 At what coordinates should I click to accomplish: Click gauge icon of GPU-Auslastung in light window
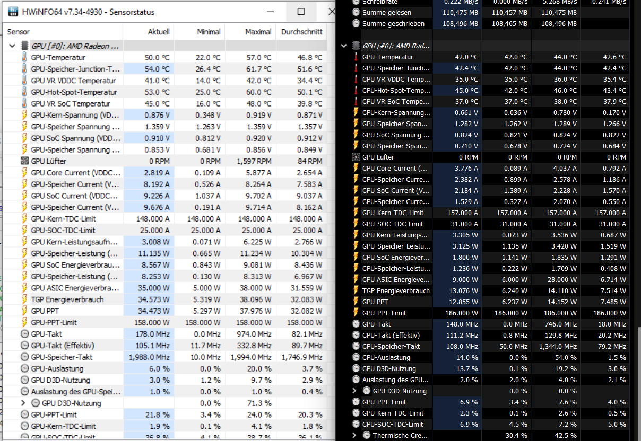(x=24, y=368)
